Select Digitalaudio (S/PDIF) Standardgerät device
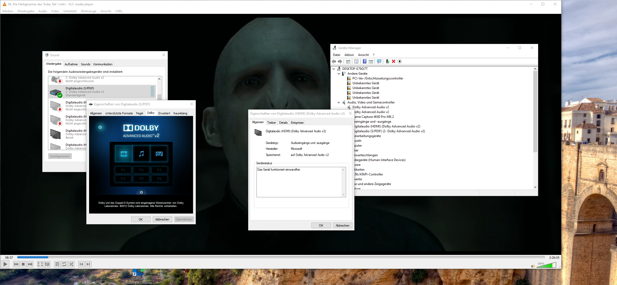The width and height of the screenshot is (617, 285). [x=102, y=92]
